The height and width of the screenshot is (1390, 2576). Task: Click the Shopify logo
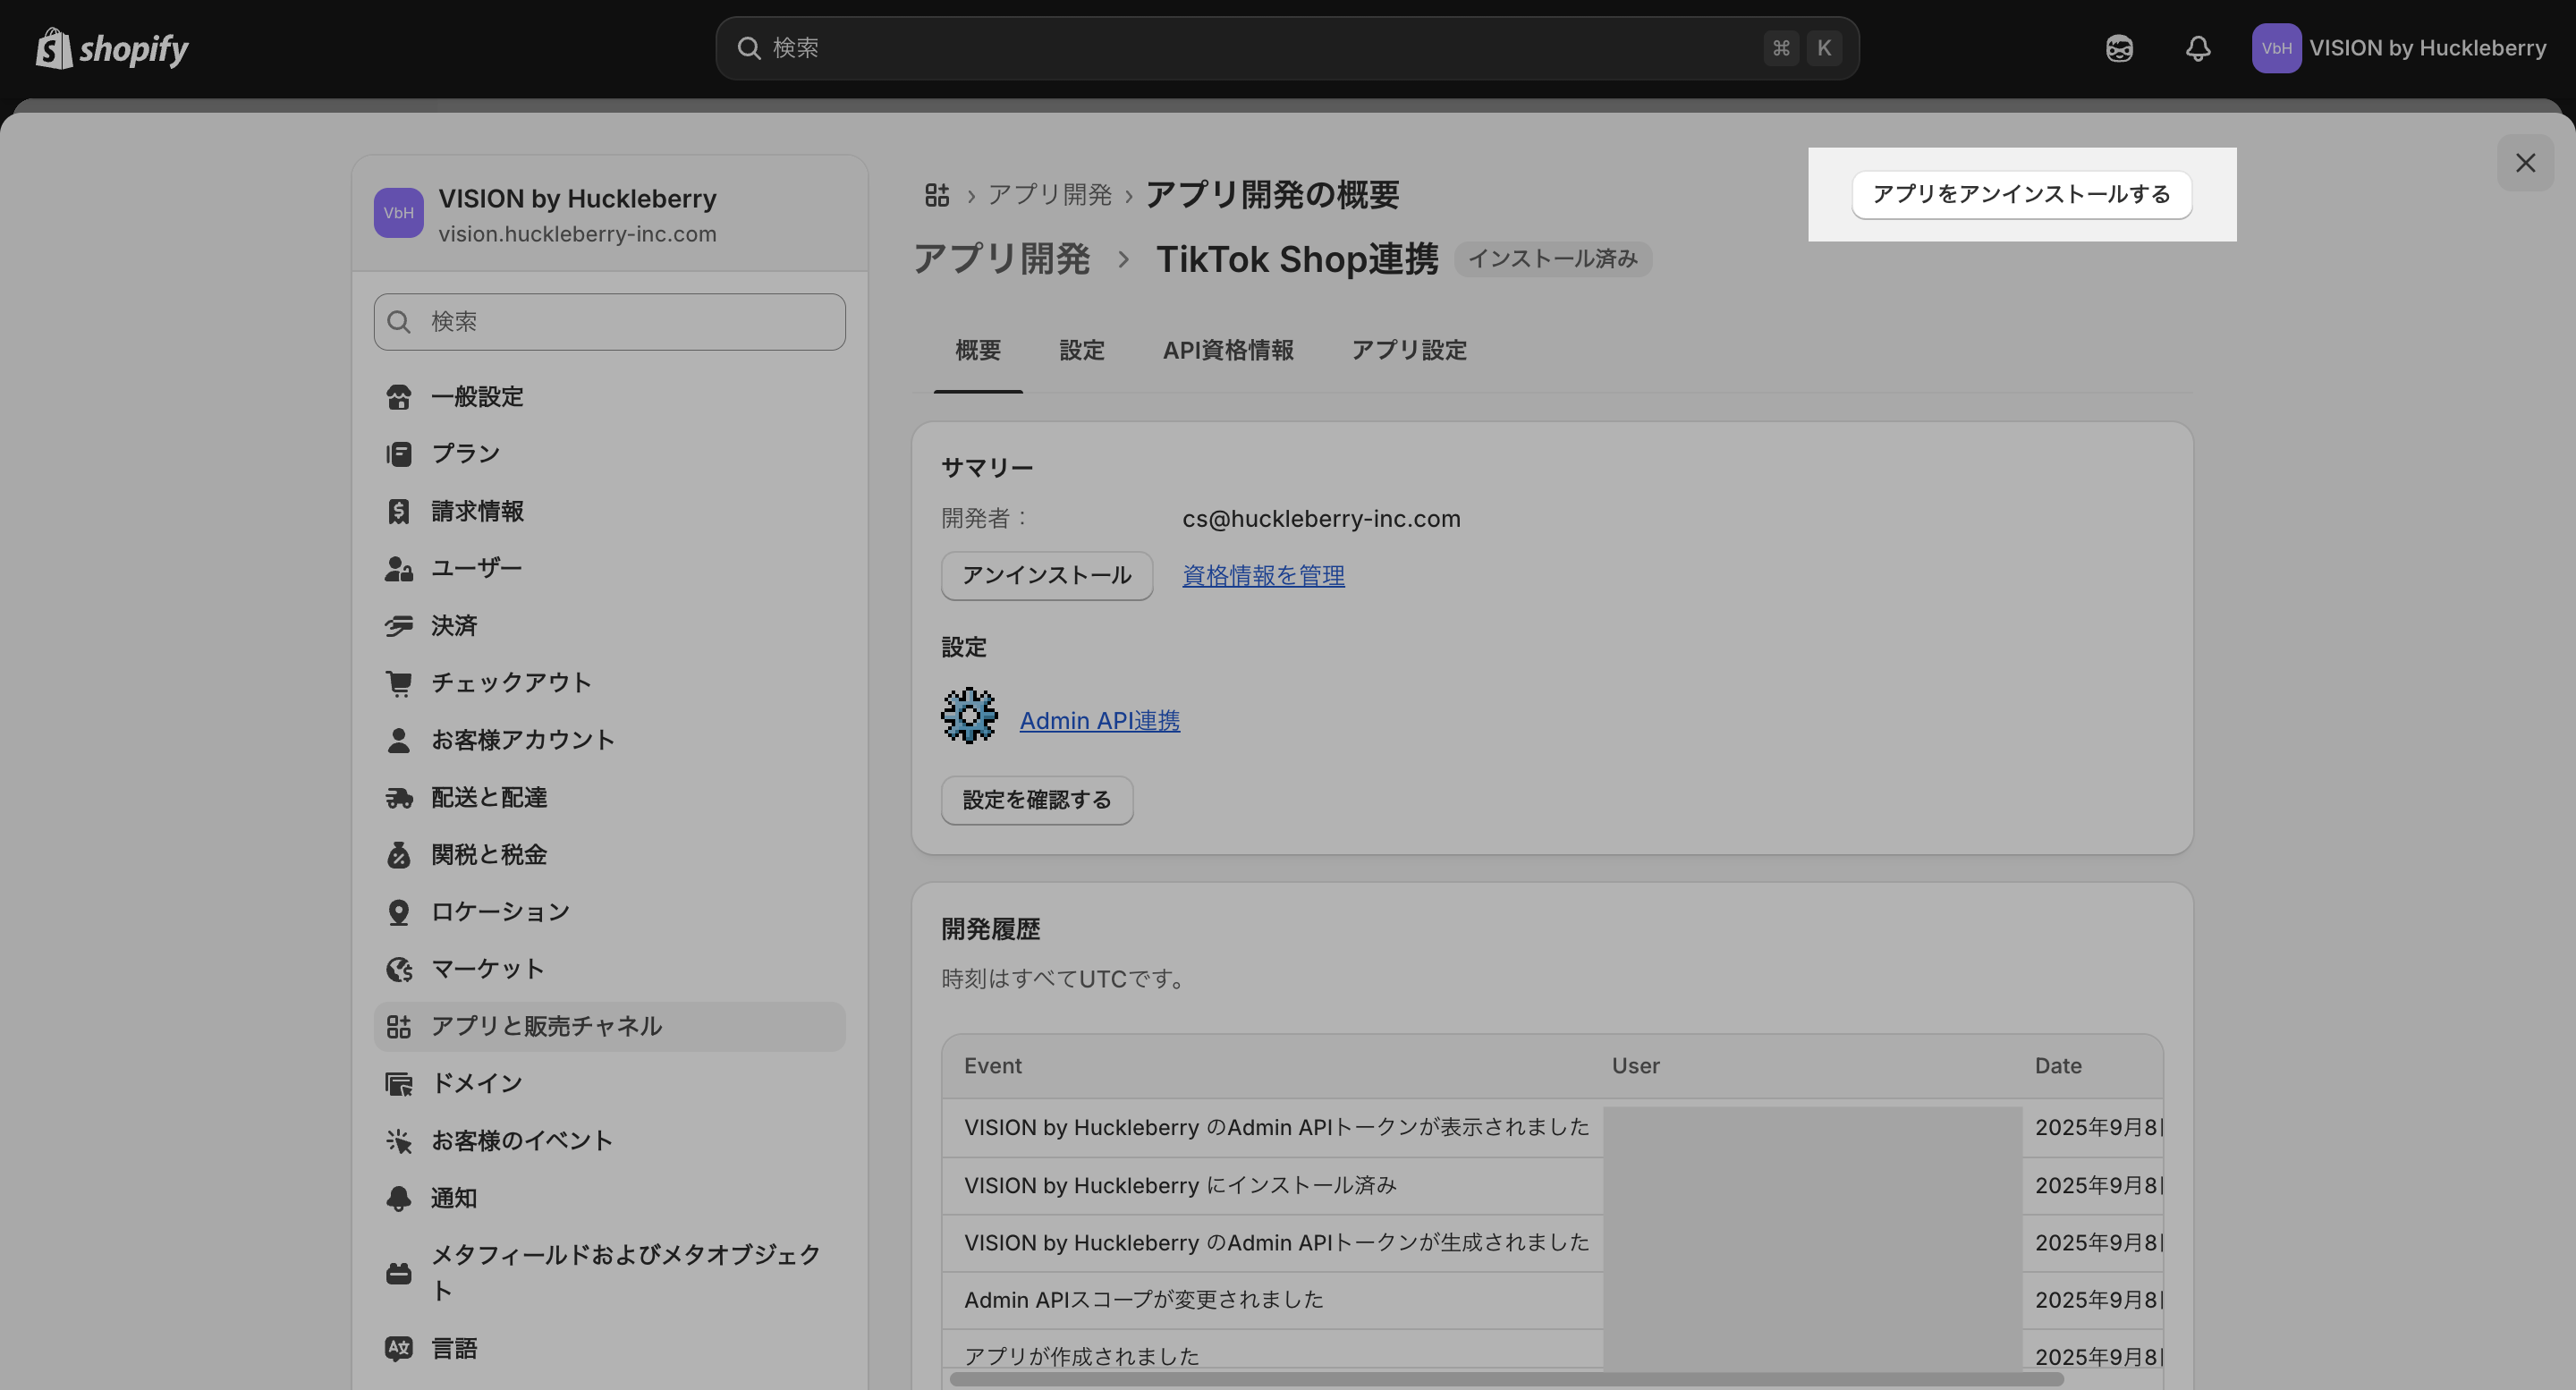coord(112,48)
